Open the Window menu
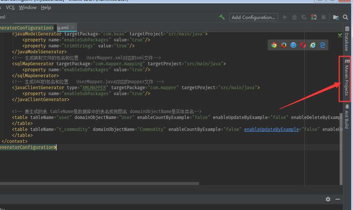 [28, 7]
